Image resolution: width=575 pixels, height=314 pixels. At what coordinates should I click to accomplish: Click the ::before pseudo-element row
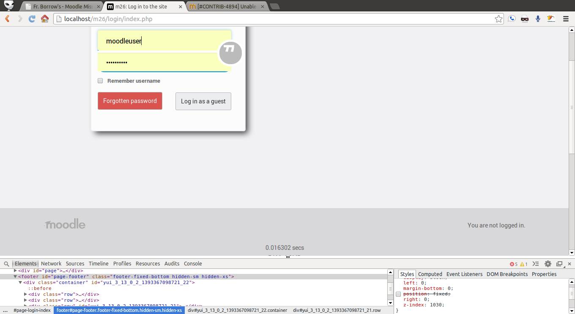[40, 288]
